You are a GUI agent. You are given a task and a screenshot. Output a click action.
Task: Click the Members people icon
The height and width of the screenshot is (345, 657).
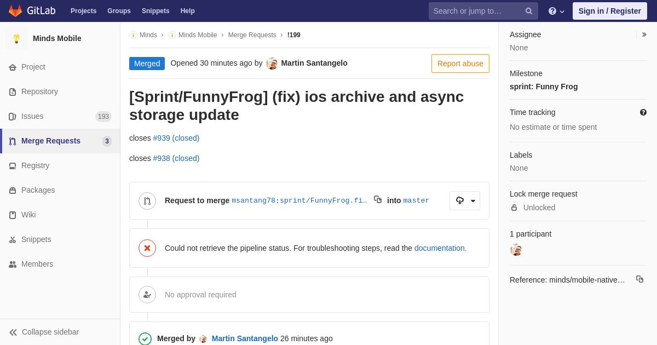(13, 264)
